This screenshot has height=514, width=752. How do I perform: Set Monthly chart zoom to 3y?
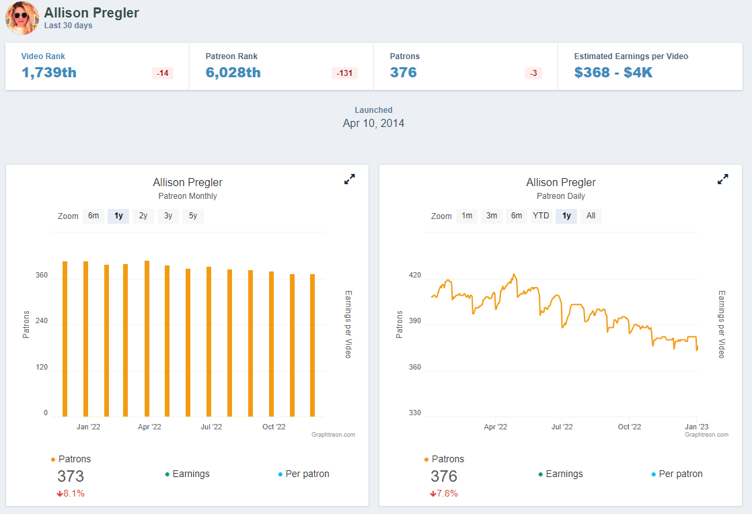(168, 216)
